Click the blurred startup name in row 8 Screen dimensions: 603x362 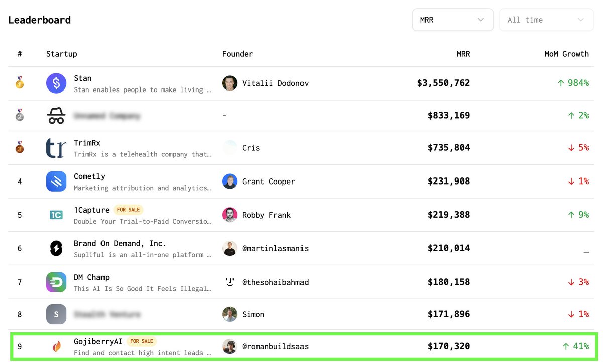[x=107, y=314]
